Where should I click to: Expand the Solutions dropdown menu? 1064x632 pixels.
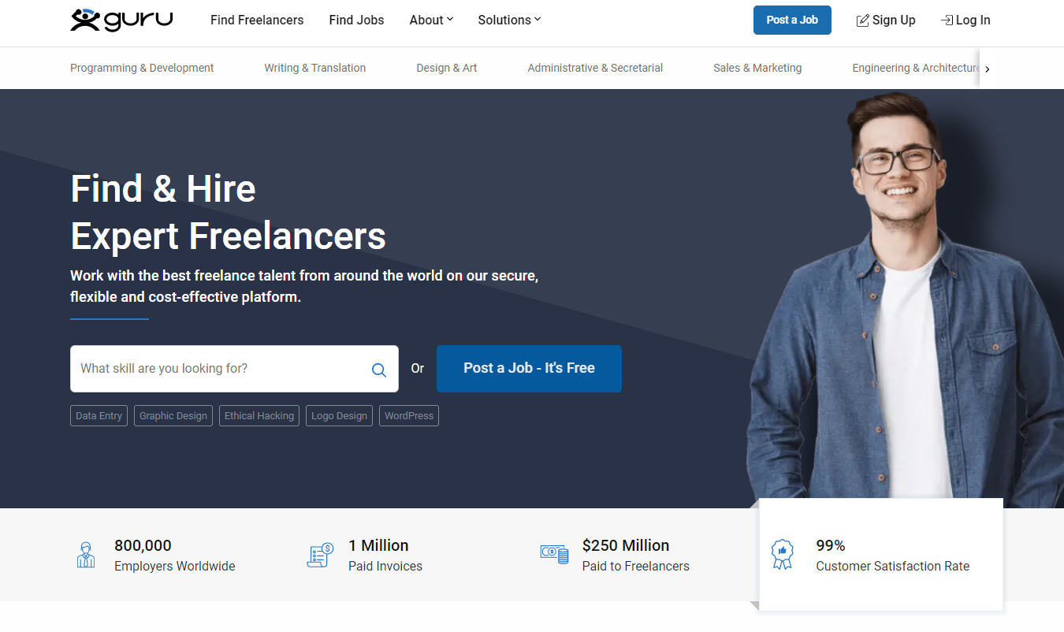(509, 20)
